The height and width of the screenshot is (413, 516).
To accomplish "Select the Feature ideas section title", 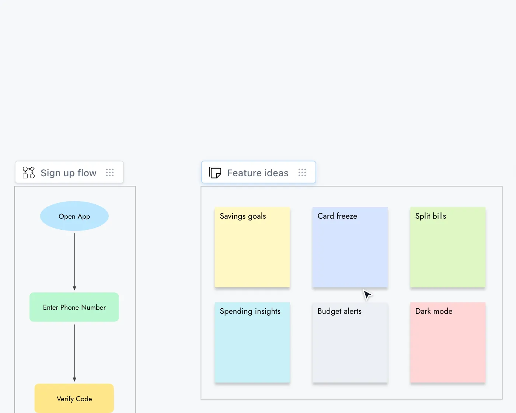I will (258, 173).
